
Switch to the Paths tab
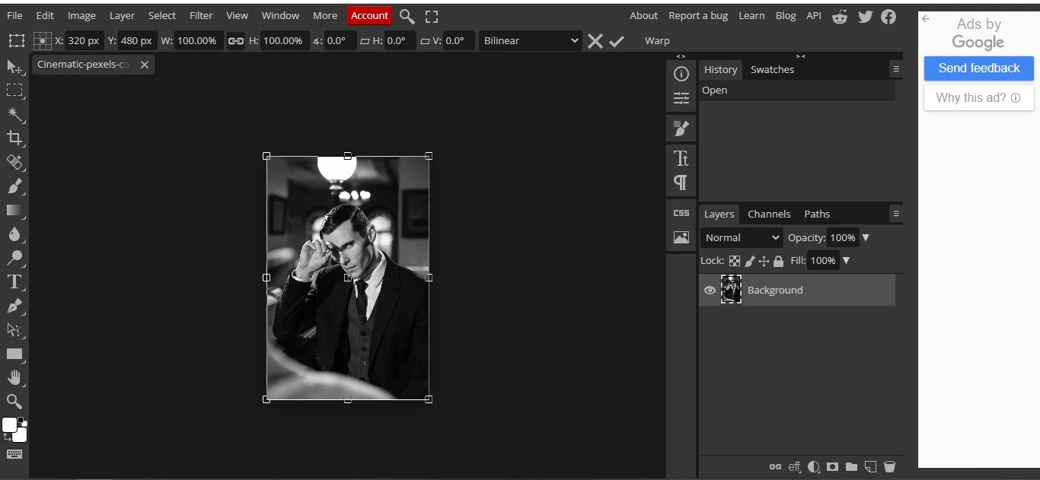tap(817, 214)
